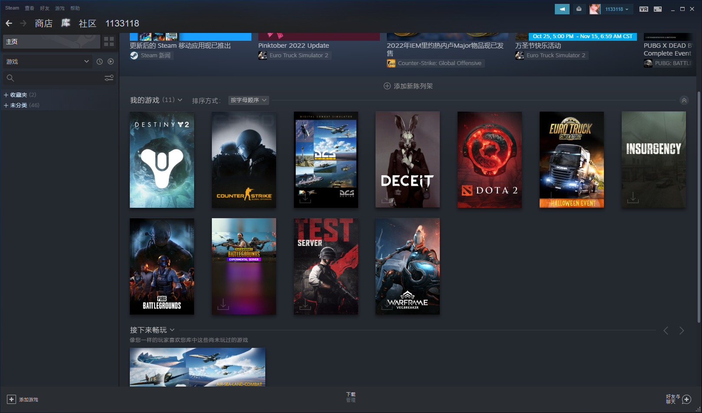Image resolution: width=702 pixels, height=413 pixels.
Task: Open Pinktober 2022 Update news
Action: click(293, 46)
